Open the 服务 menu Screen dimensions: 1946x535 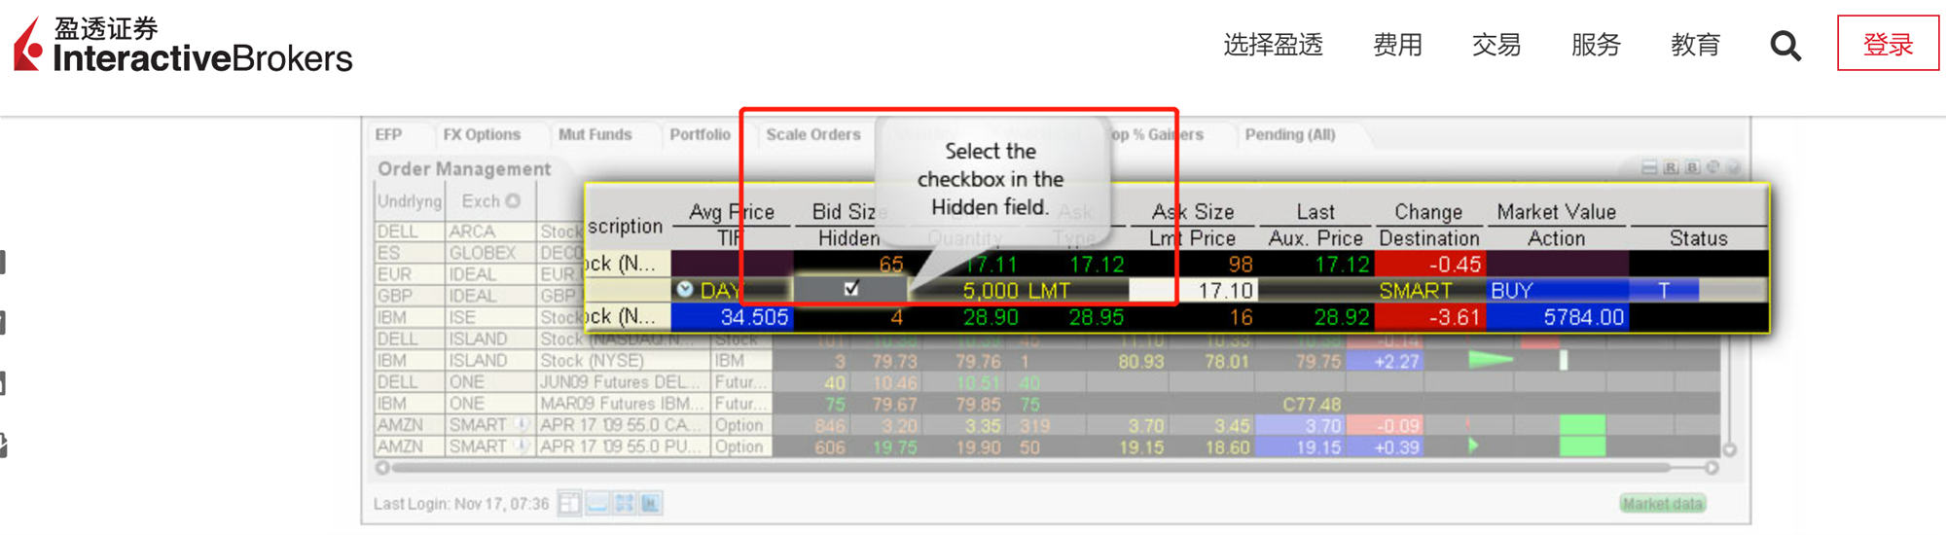coord(1596,45)
